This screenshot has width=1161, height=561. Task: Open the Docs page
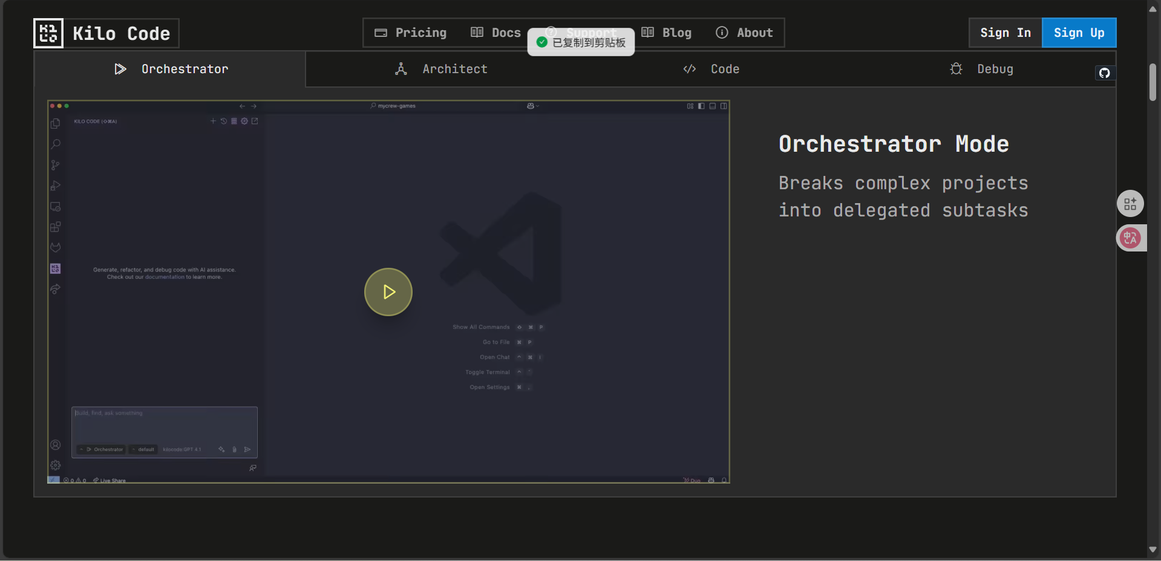click(495, 33)
